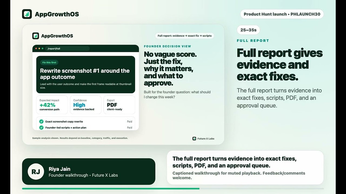Open the Expected impact +42% card
Image resolution: width=346 pixels, height=194 pixels.
pyautogui.click(x=52, y=105)
